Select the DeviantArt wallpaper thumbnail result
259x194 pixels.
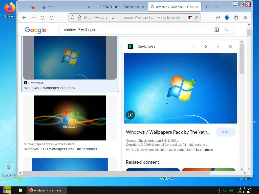[70, 58]
